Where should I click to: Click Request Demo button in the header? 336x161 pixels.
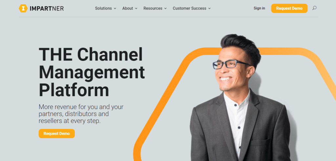[289, 8]
